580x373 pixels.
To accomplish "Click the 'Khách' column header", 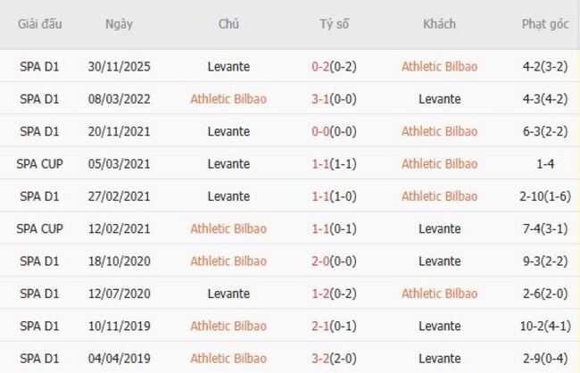I will pos(439,24).
